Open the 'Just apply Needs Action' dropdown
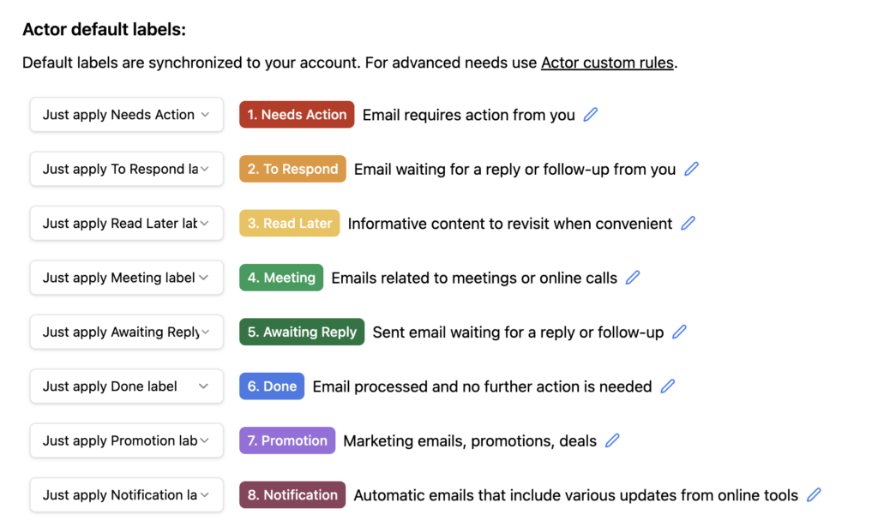Image resolution: width=878 pixels, height=521 pixels. coord(126,115)
